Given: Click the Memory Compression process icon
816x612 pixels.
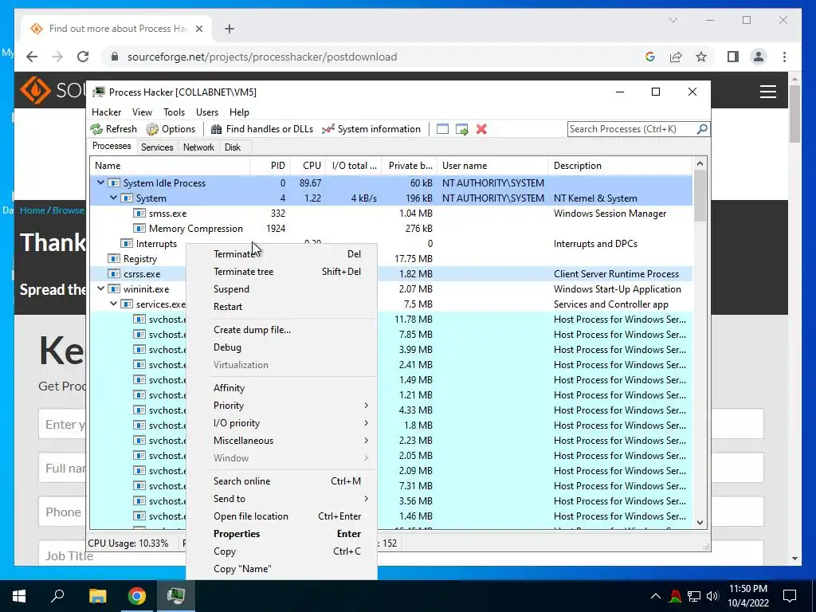Looking at the screenshot, I should 139,229.
